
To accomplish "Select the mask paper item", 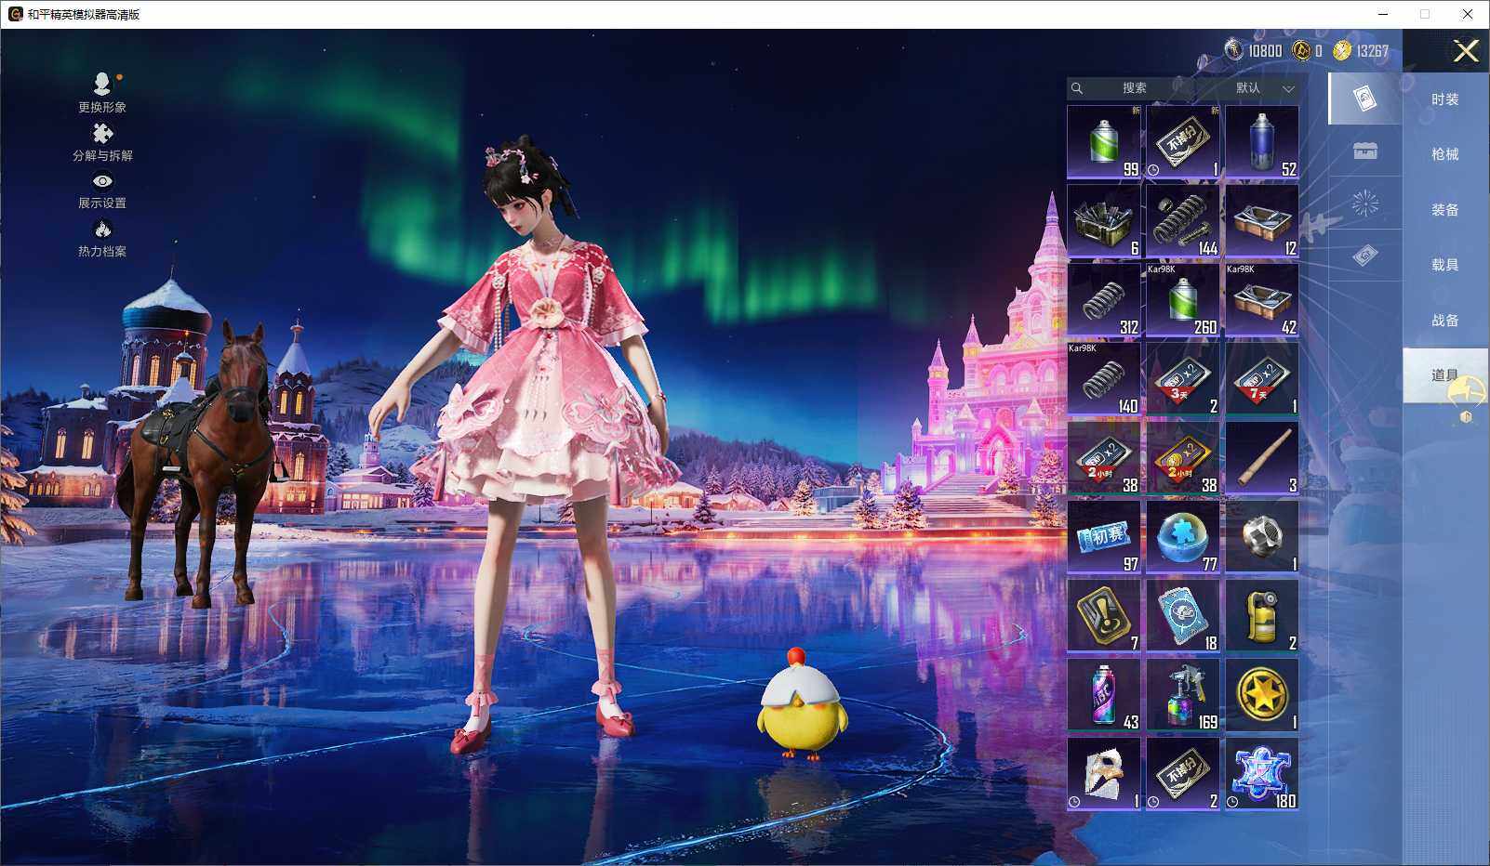I will click(x=1104, y=773).
